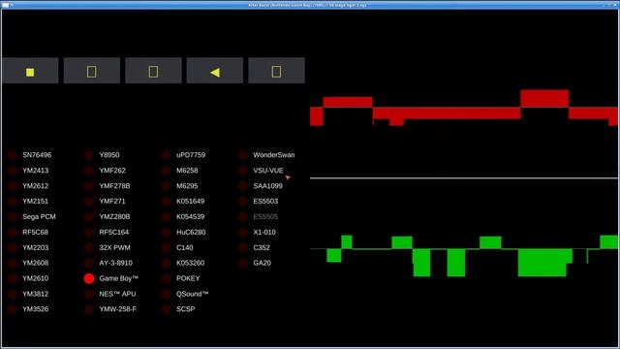This screenshot has width=620, height=349.
Task: Click the button just left of the triangle button
Action: tap(153, 71)
